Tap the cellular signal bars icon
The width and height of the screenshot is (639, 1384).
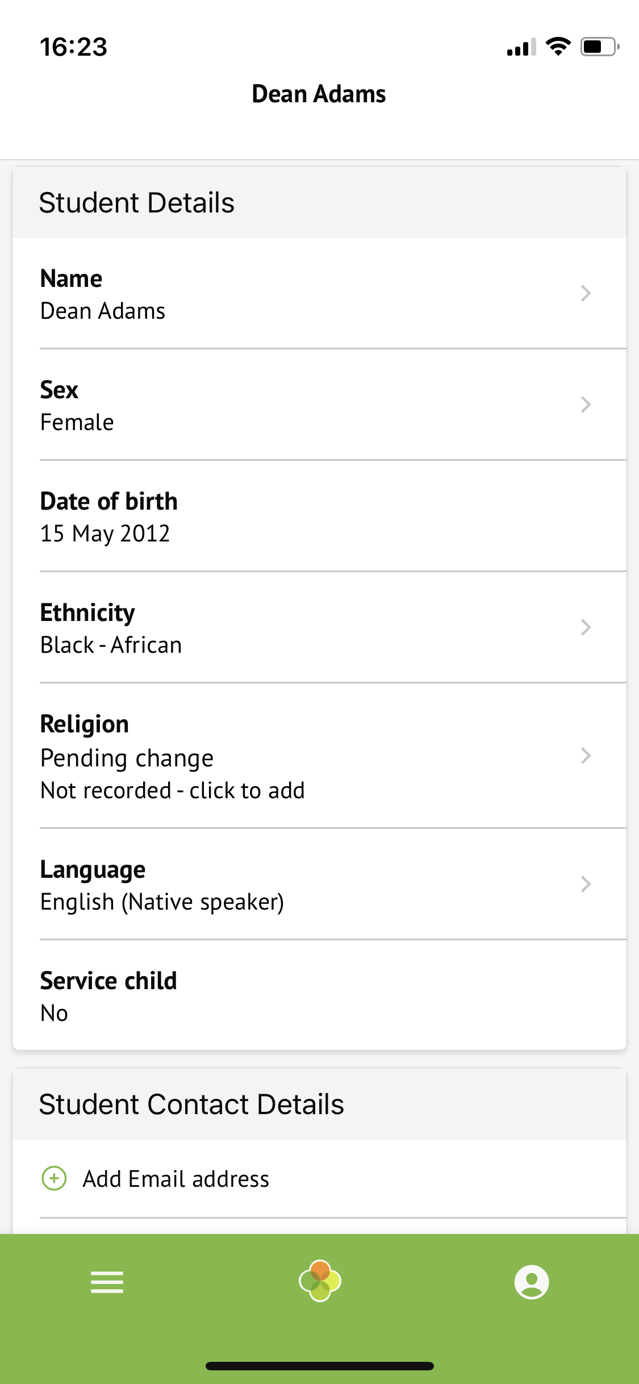[x=521, y=48]
